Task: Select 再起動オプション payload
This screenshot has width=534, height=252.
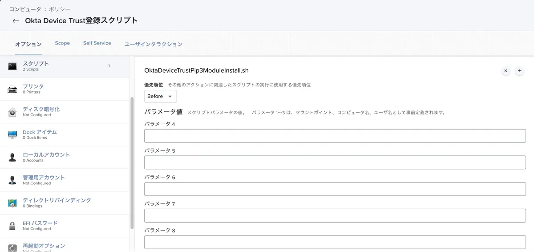Action: (65, 245)
